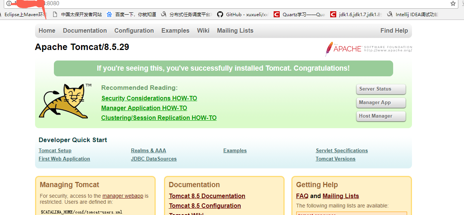Open Clustering/Session Replication HOW-TO link
464x215 pixels.
(x=159, y=118)
